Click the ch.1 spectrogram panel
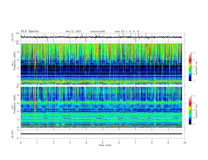Image resolution: width=208 pixels, height=160 pixels. coord(101,64)
